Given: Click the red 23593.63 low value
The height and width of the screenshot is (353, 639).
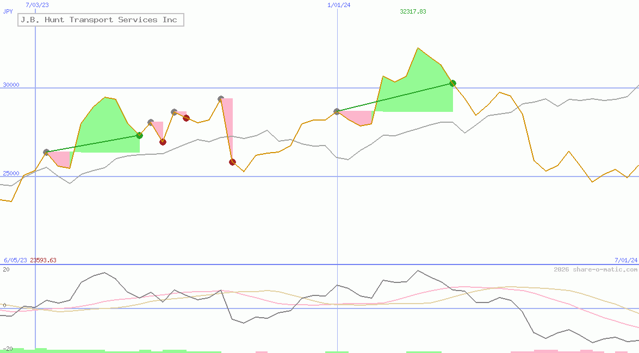Looking at the screenshot, I should [43, 260].
